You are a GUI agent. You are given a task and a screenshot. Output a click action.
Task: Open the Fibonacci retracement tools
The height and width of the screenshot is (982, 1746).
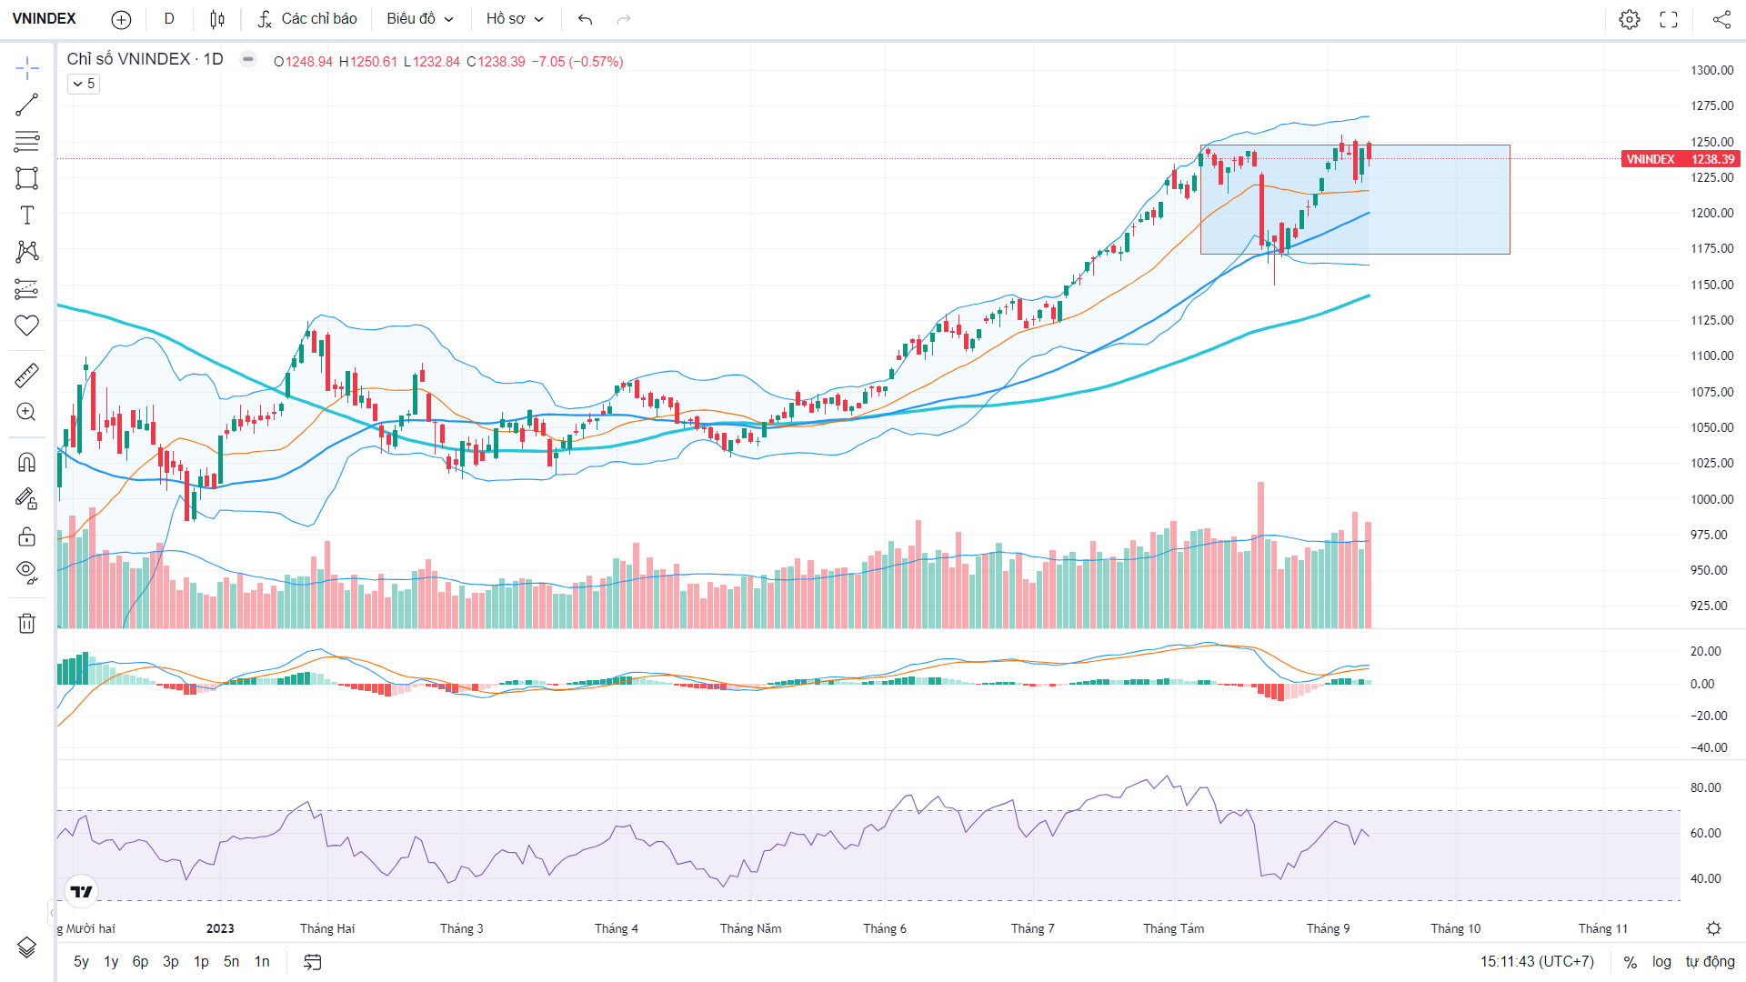pos(27,142)
